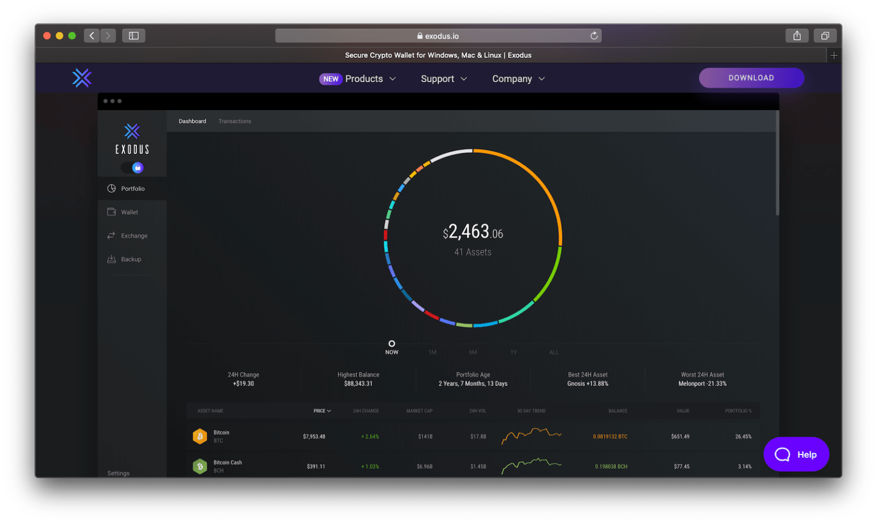Expand the Support dropdown menu
Viewport: 877px width, 524px height.
[x=444, y=79]
